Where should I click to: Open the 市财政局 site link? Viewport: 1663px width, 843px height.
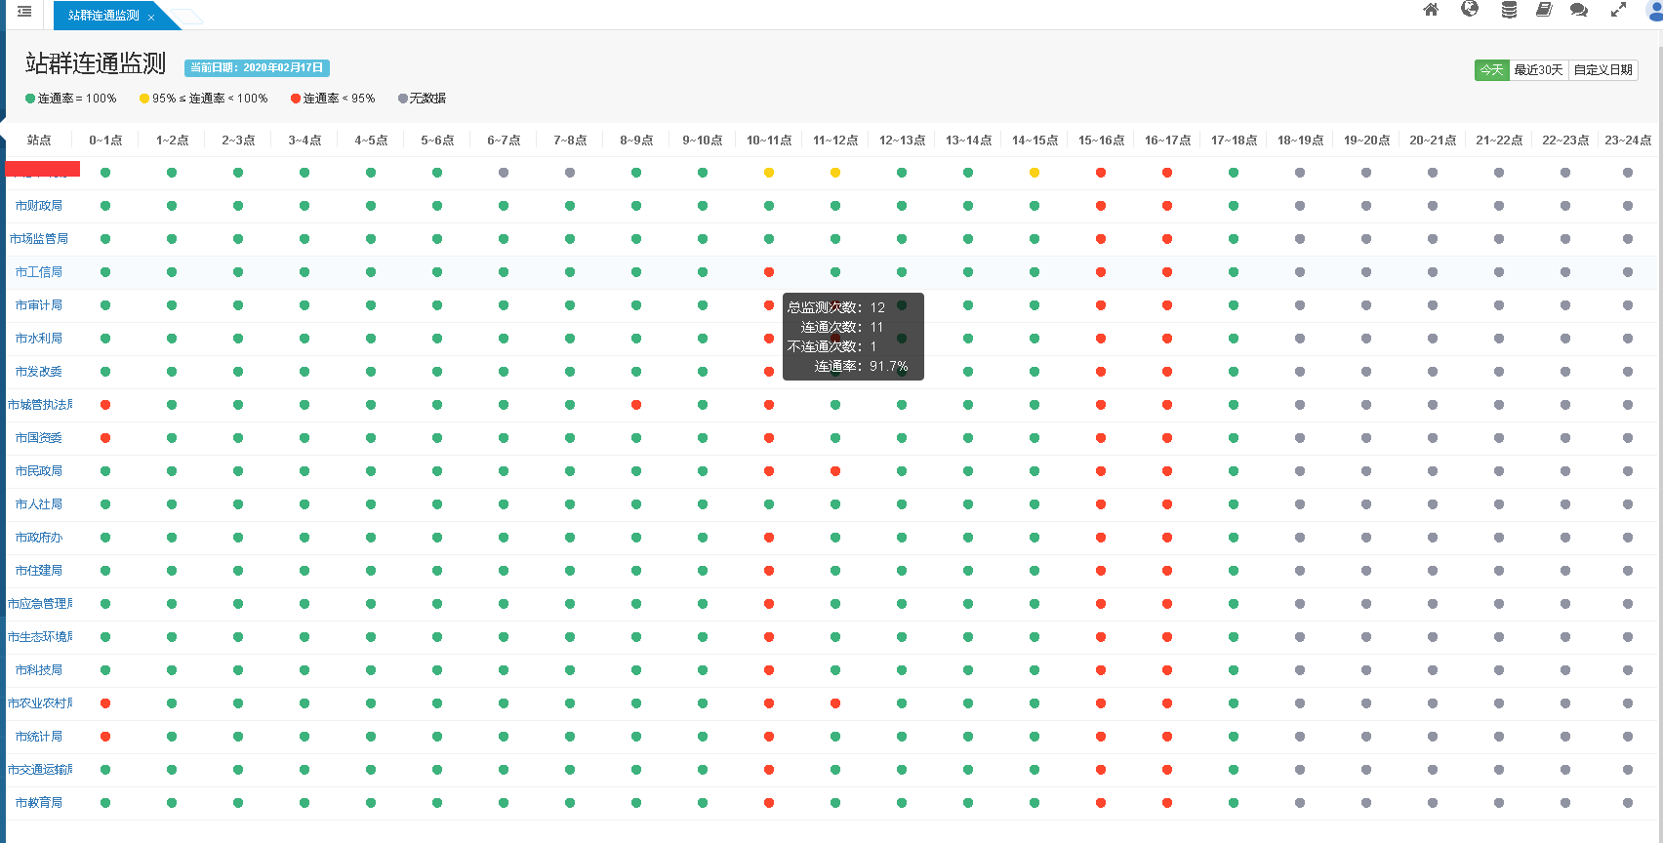39,206
